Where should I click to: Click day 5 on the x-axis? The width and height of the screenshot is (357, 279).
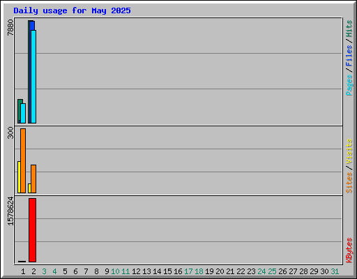pyautogui.click(x=65, y=271)
